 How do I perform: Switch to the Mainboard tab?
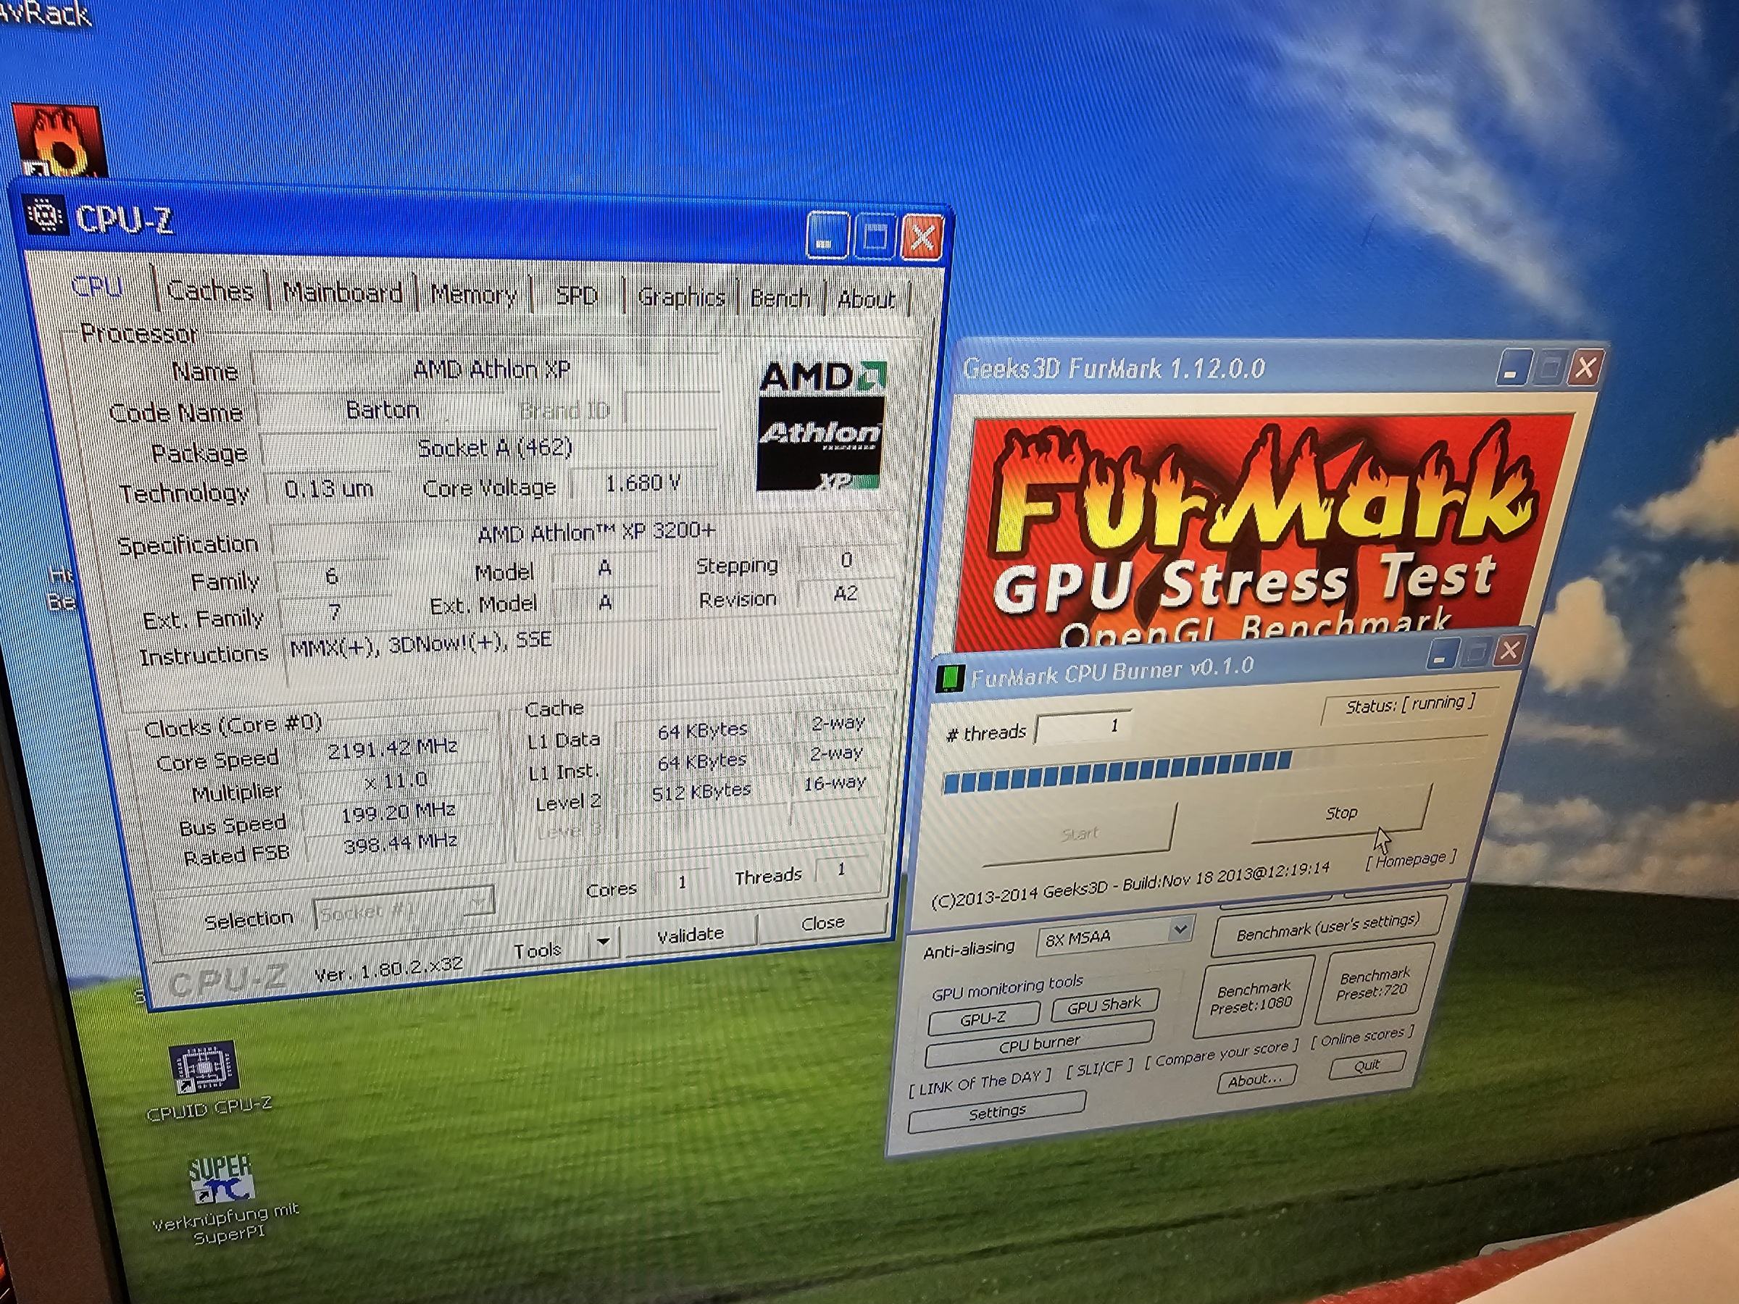[343, 293]
